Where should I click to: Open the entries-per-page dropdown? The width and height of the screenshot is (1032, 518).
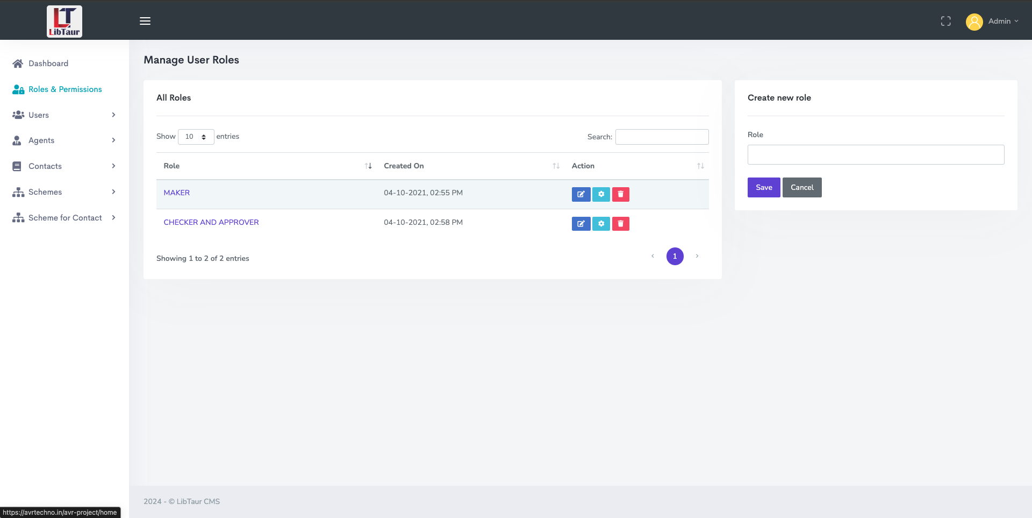pyautogui.click(x=196, y=137)
